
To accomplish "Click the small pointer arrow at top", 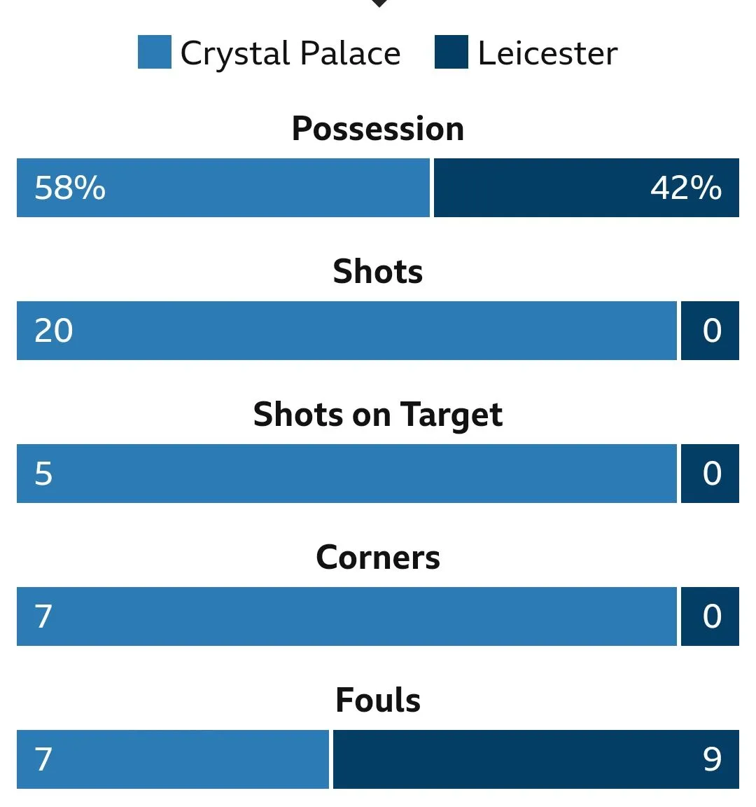I will 379,4.
